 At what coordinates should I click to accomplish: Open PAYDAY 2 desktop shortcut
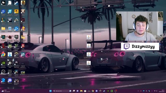(x=3, y=81)
